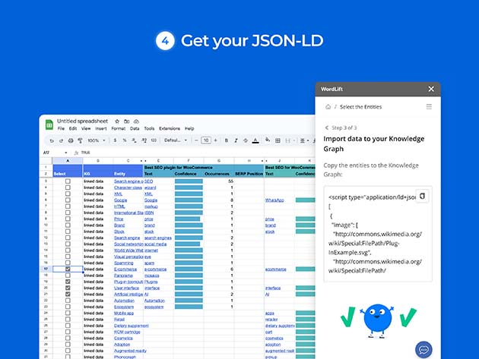The height and width of the screenshot is (359, 479).
Task: Click the Untitled spreadsheet title
Action: pos(82,121)
